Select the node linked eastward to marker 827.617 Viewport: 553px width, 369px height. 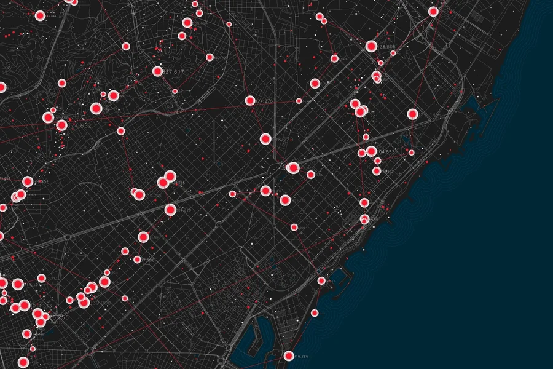[210, 57]
